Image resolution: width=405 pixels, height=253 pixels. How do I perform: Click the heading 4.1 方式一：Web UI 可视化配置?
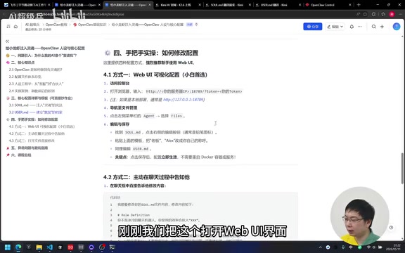(155, 75)
